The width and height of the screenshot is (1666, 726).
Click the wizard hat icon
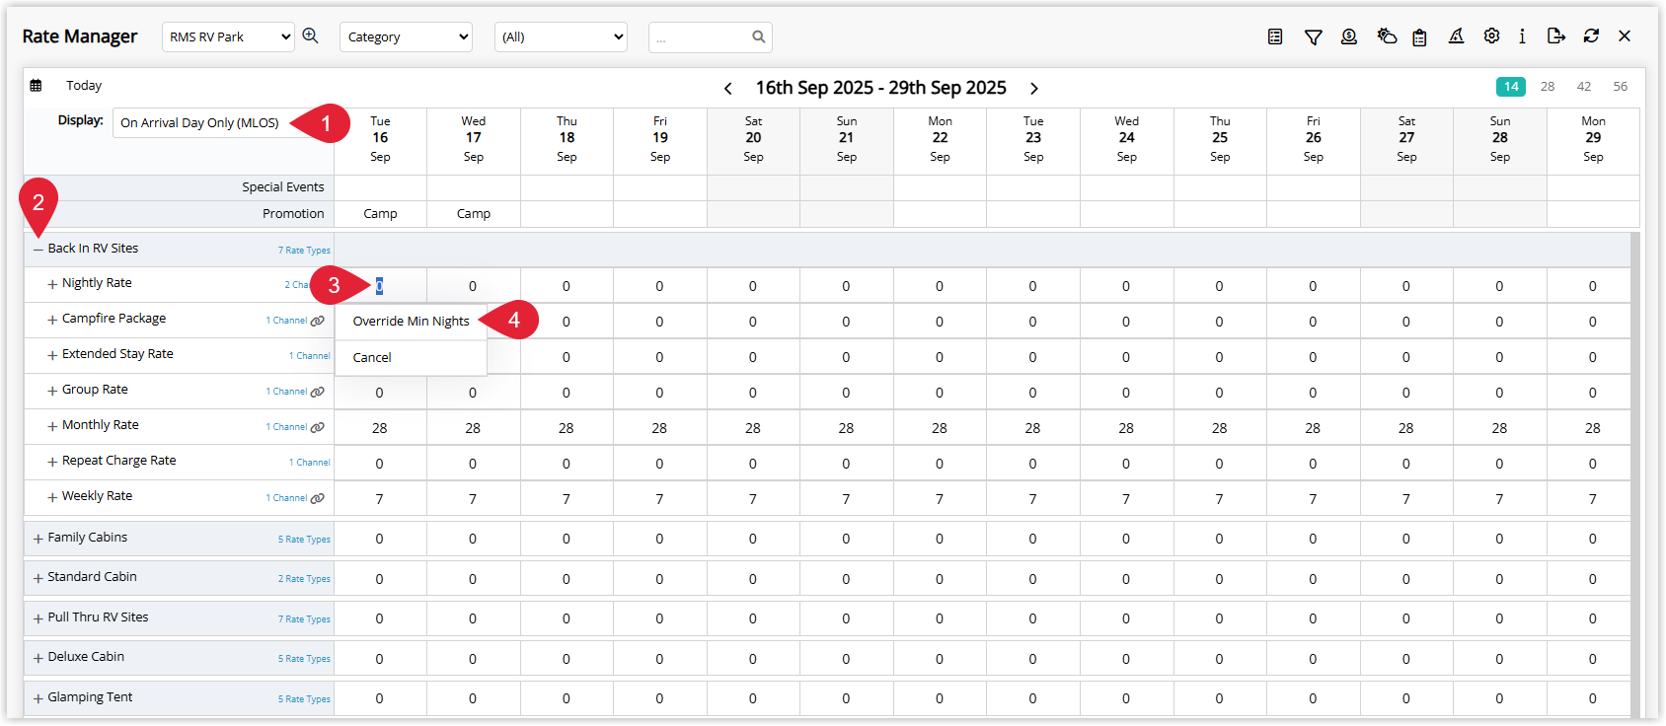(1456, 36)
